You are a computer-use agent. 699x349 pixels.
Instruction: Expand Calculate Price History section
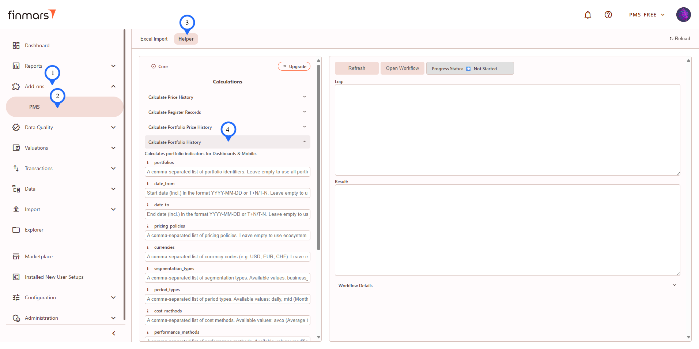pos(304,97)
